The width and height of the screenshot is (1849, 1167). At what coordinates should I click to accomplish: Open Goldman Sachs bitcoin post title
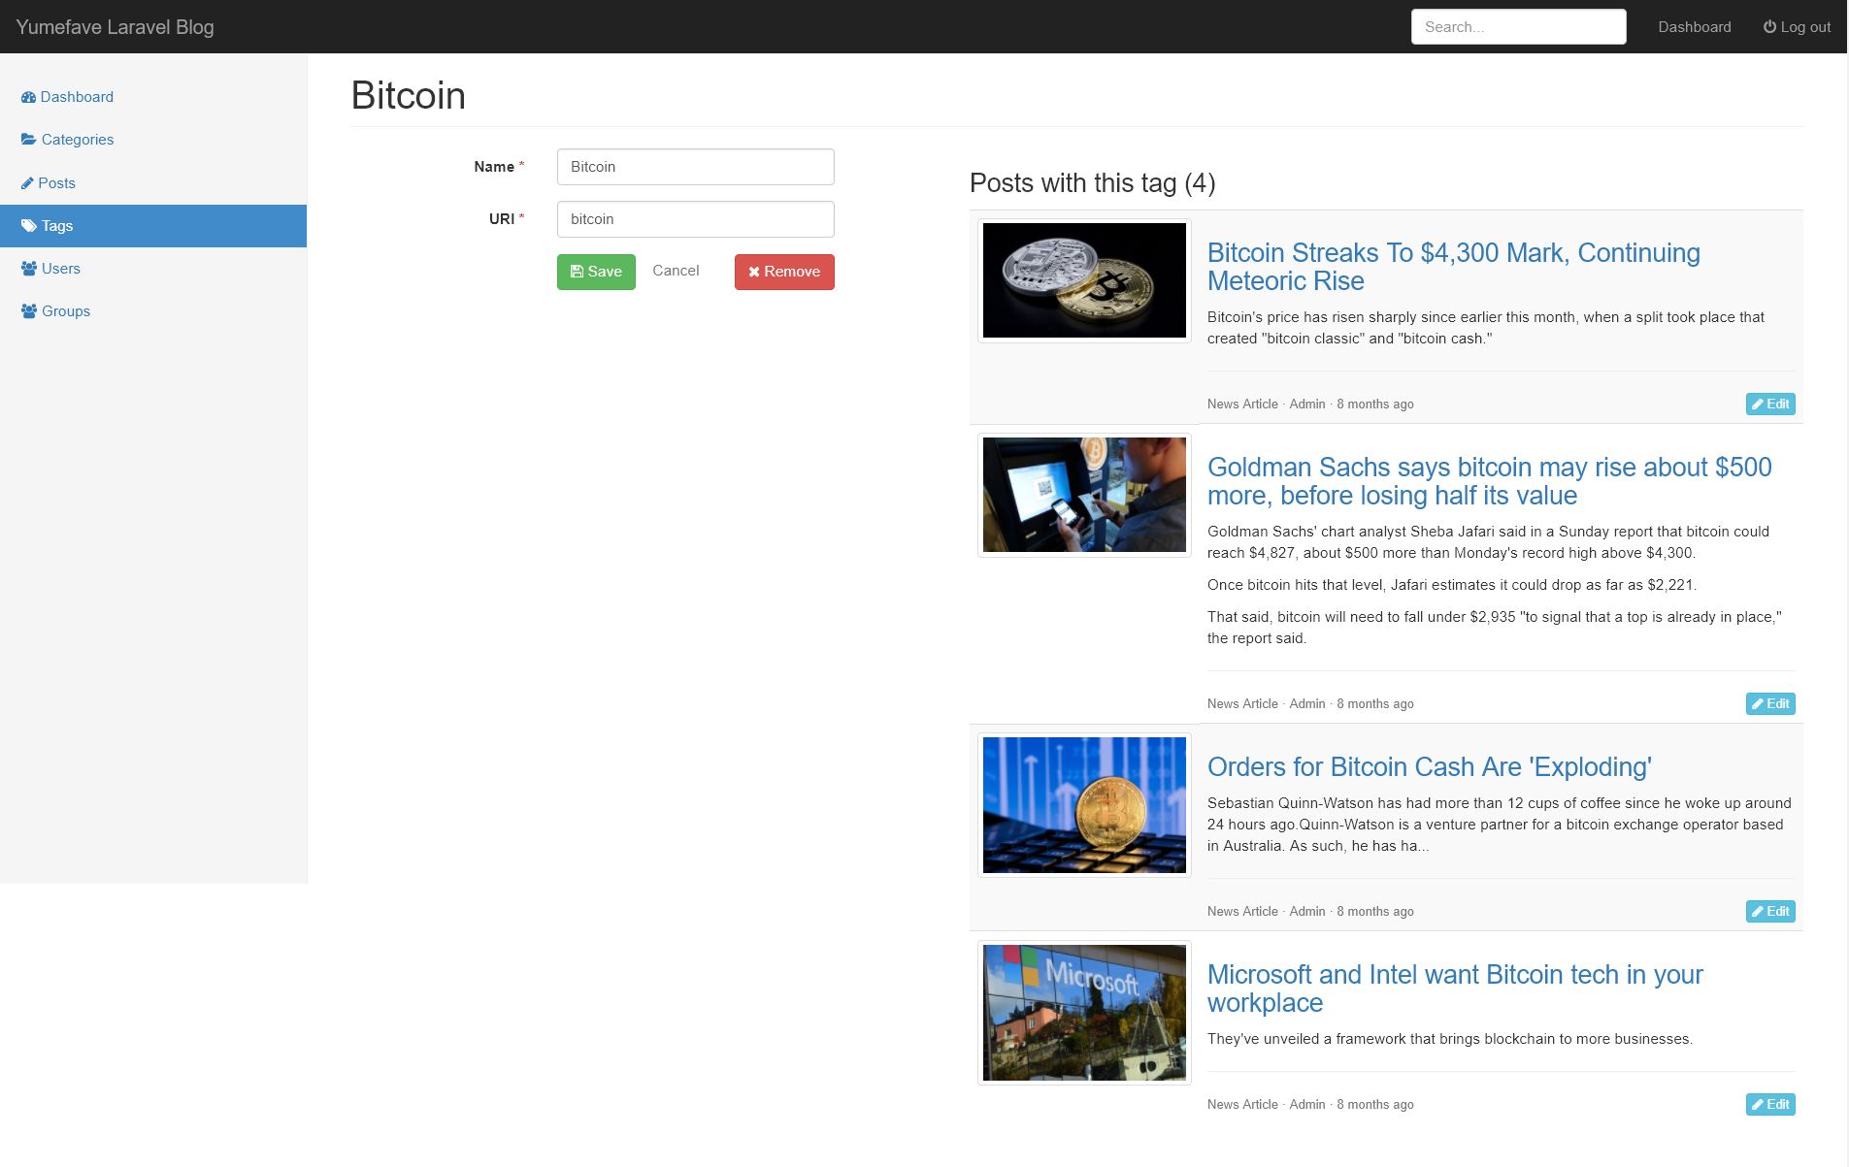tap(1489, 481)
